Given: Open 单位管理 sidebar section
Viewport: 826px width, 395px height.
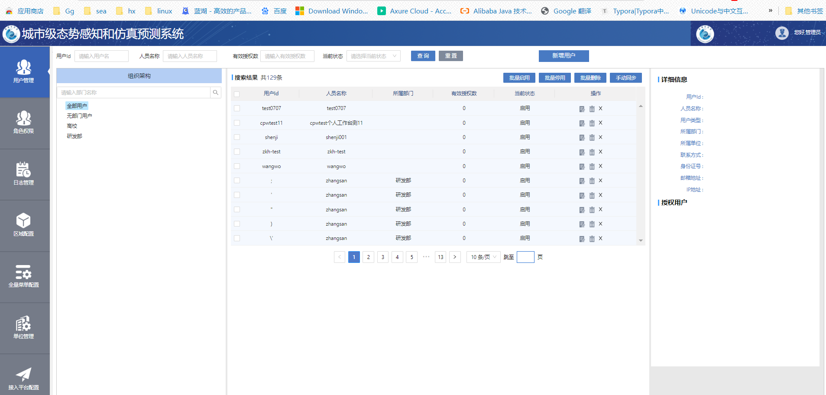Looking at the screenshot, I should click(x=24, y=328).
